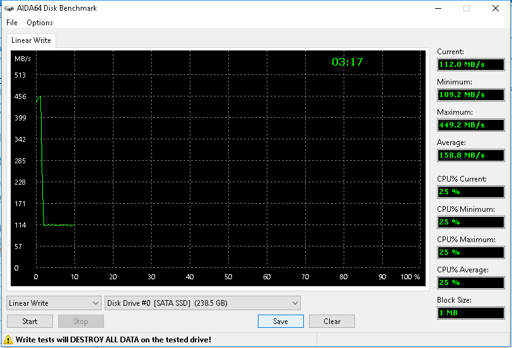This screenshot has width=512, height=348.
Task: Click the Start button
Action: (x=30, y=322)
